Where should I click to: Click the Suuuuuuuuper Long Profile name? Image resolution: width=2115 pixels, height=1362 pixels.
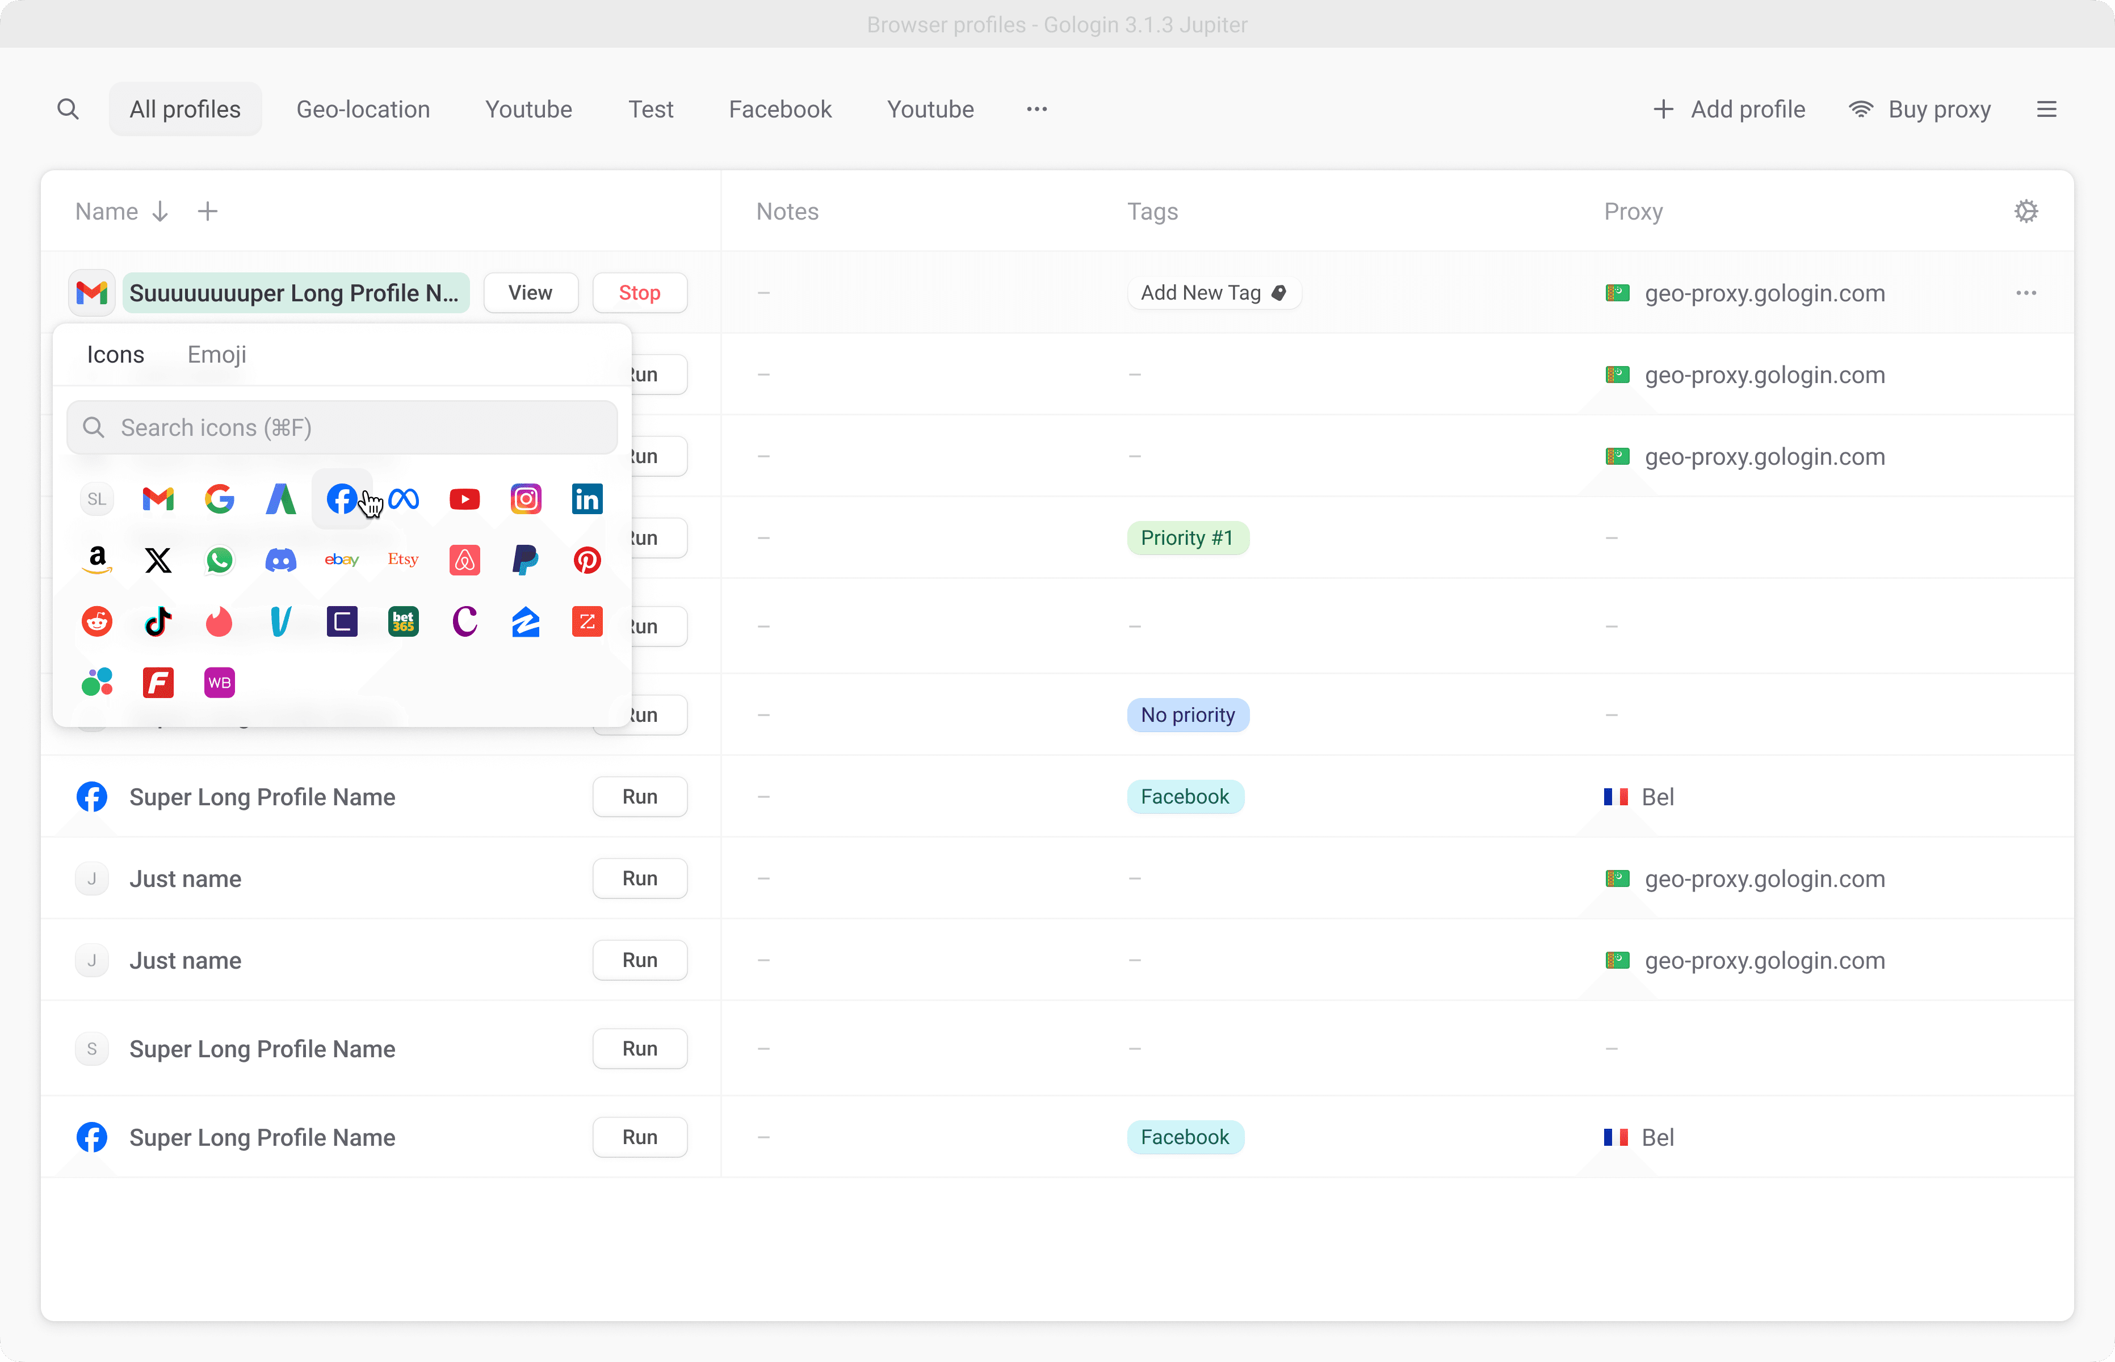click(295, 293)
